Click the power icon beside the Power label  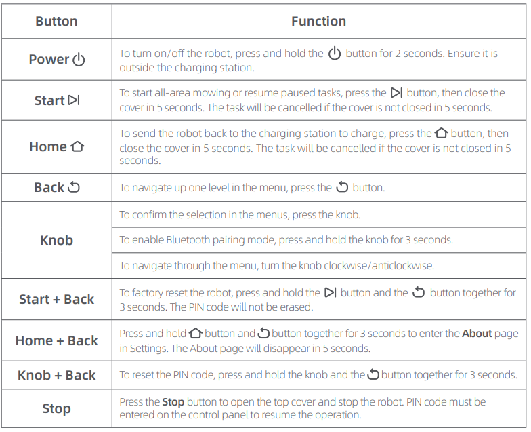(79, 60)
